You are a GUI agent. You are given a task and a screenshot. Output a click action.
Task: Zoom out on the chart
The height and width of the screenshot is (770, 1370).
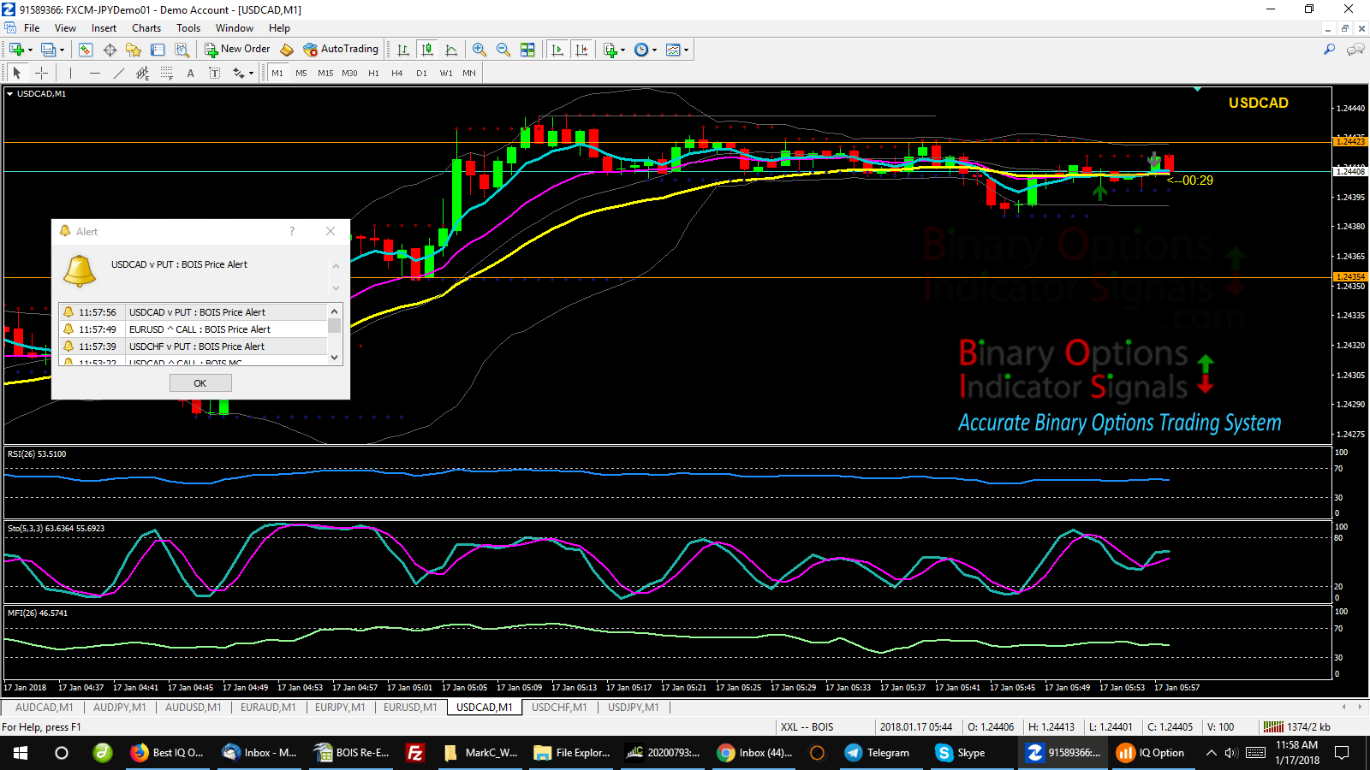click(x=503, y=49)
